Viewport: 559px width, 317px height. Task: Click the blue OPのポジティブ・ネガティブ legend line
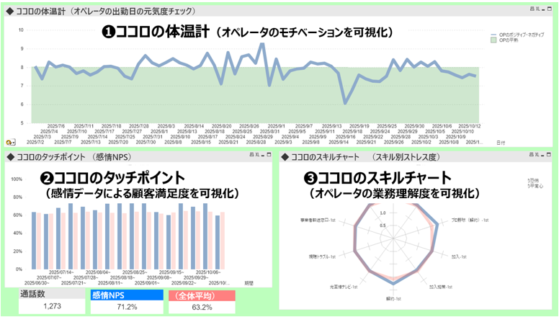pos(493,35)
